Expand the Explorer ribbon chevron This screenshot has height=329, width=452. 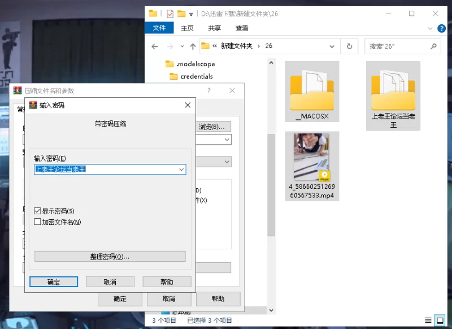click(430, 28)
